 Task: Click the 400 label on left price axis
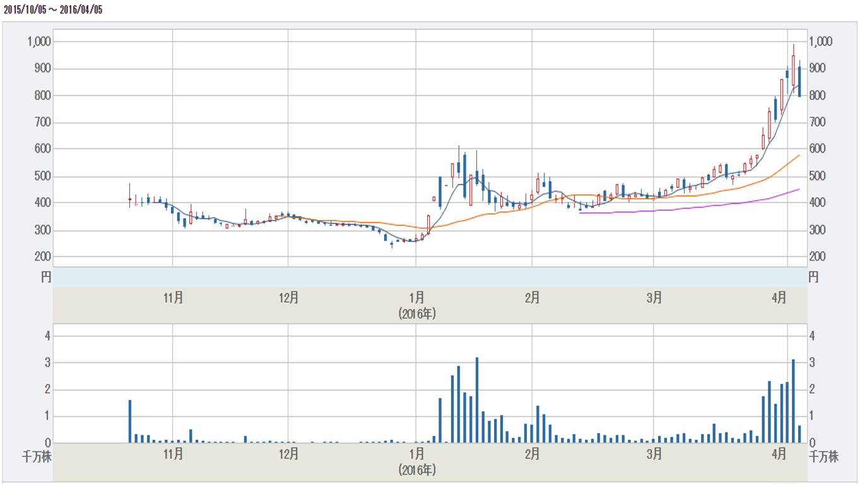[43, 203]
